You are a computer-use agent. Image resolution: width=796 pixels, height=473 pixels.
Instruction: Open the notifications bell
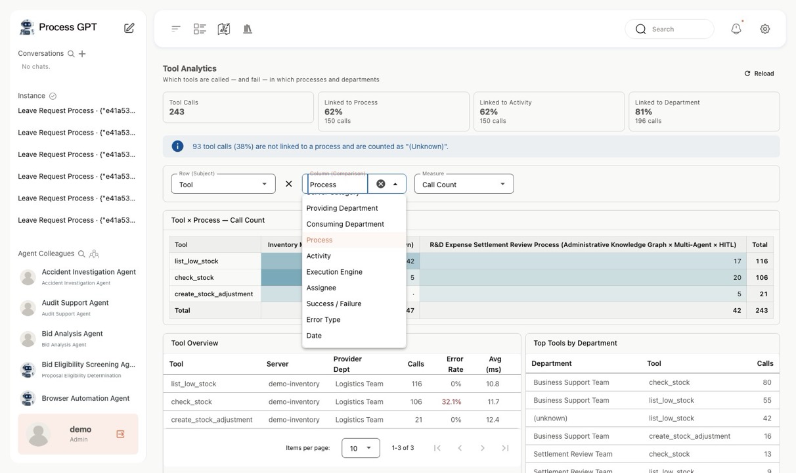(x=736, y=29)
